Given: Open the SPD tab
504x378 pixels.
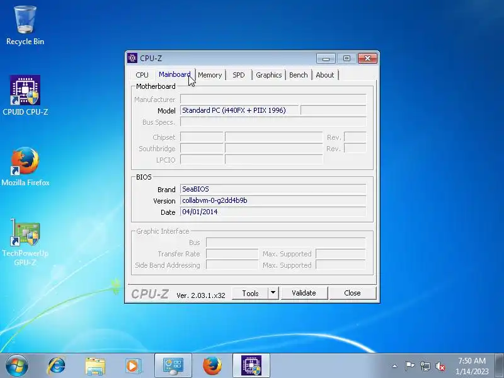Looking at the screenshot, I should coord(239,75).
